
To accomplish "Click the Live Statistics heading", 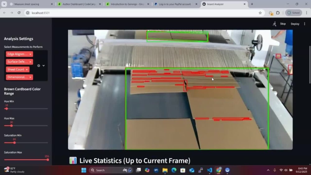I will pyautogui.click(x=135, y=160).
